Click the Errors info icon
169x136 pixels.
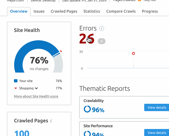click(102, 28)
